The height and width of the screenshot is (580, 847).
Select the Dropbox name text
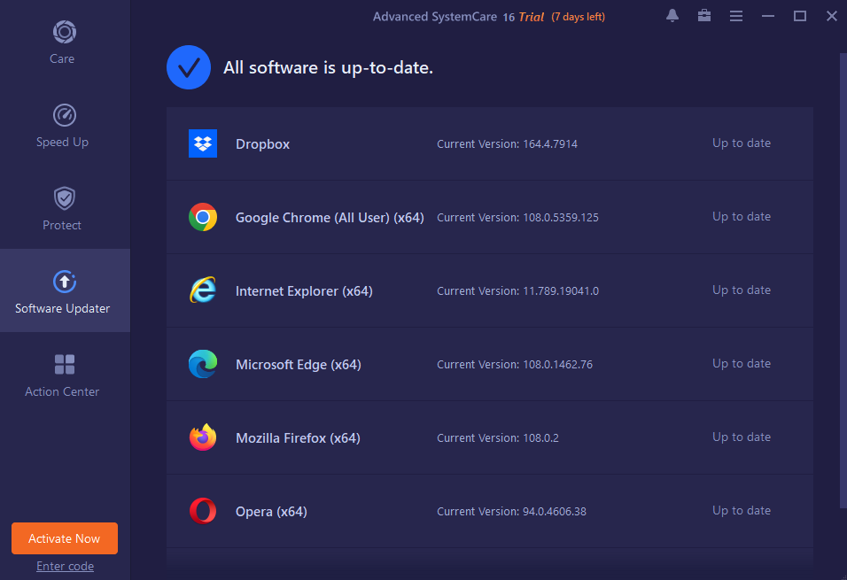click(262, 144)
